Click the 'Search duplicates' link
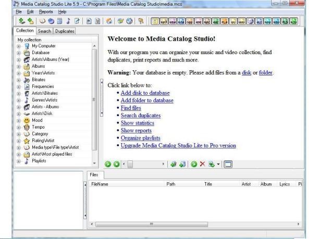The width and height of the screenshot is (319, 239). click(x=141, y=116)
